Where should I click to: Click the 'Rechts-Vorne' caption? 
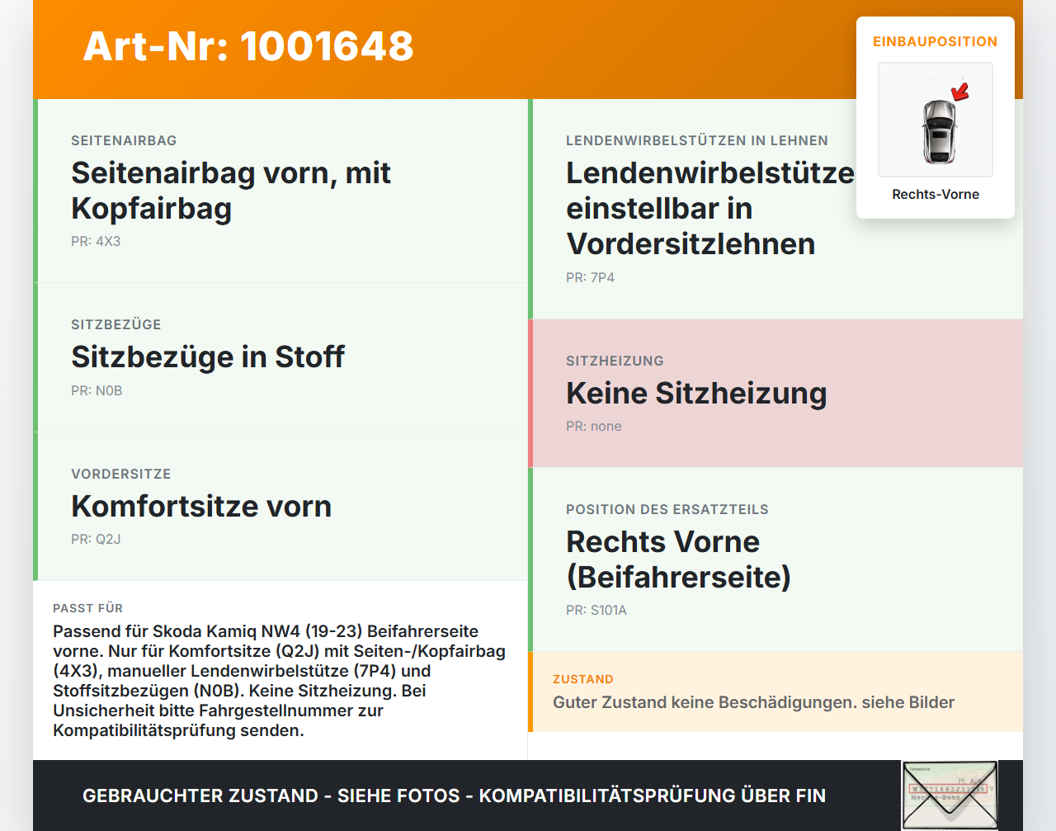(x=936, y=194)
